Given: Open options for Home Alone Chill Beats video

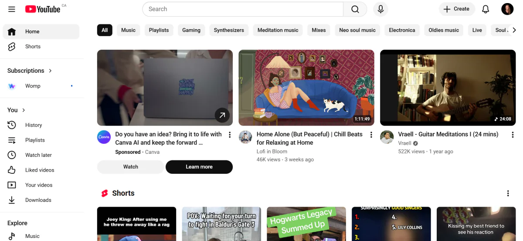Looking at the screenshot, I should pyautogui.click(x=371, y=135).
